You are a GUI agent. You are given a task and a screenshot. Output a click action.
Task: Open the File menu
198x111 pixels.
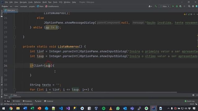[x=6, y=2]
